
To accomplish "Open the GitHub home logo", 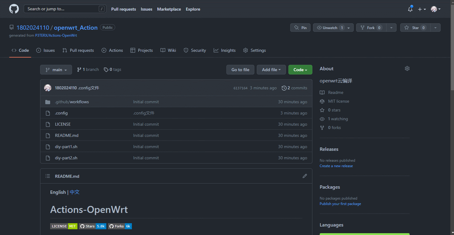I will click(x=14, y=9).
